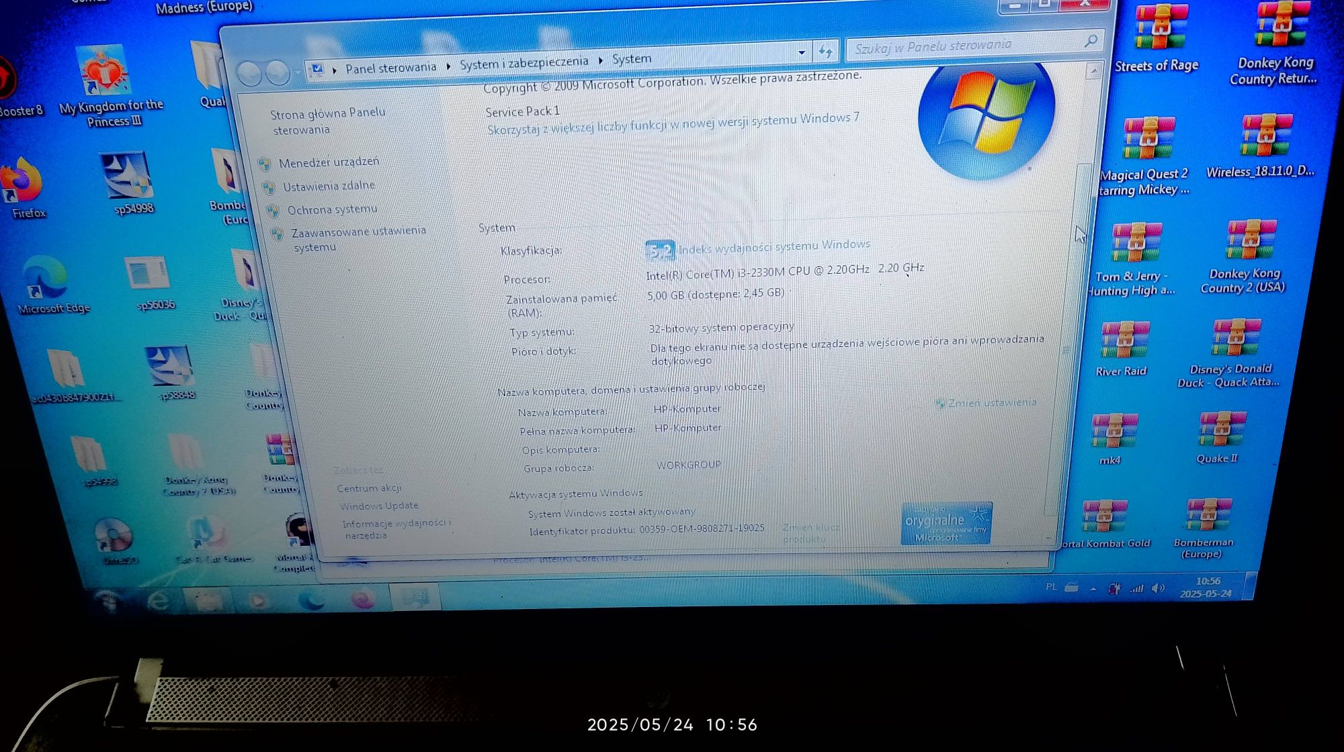Open Strona główna Panelu sterowania
The image size is (1344, 752).
pos(328,121)
